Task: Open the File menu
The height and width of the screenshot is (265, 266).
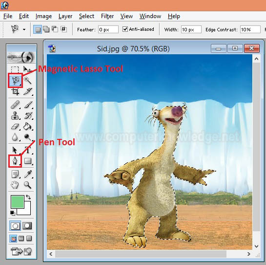Action: coord(8,16)
